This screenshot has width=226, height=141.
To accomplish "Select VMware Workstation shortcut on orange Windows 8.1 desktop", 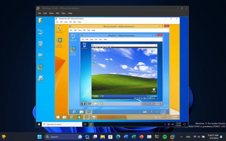I will [x=59, y=43].
